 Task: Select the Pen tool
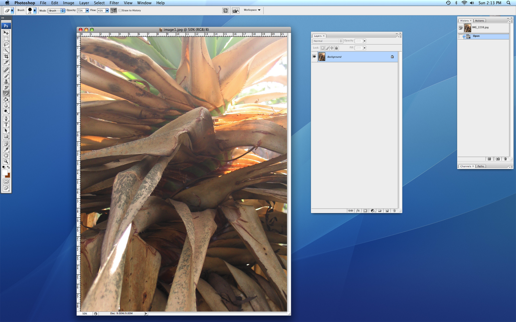coord(6,119)
